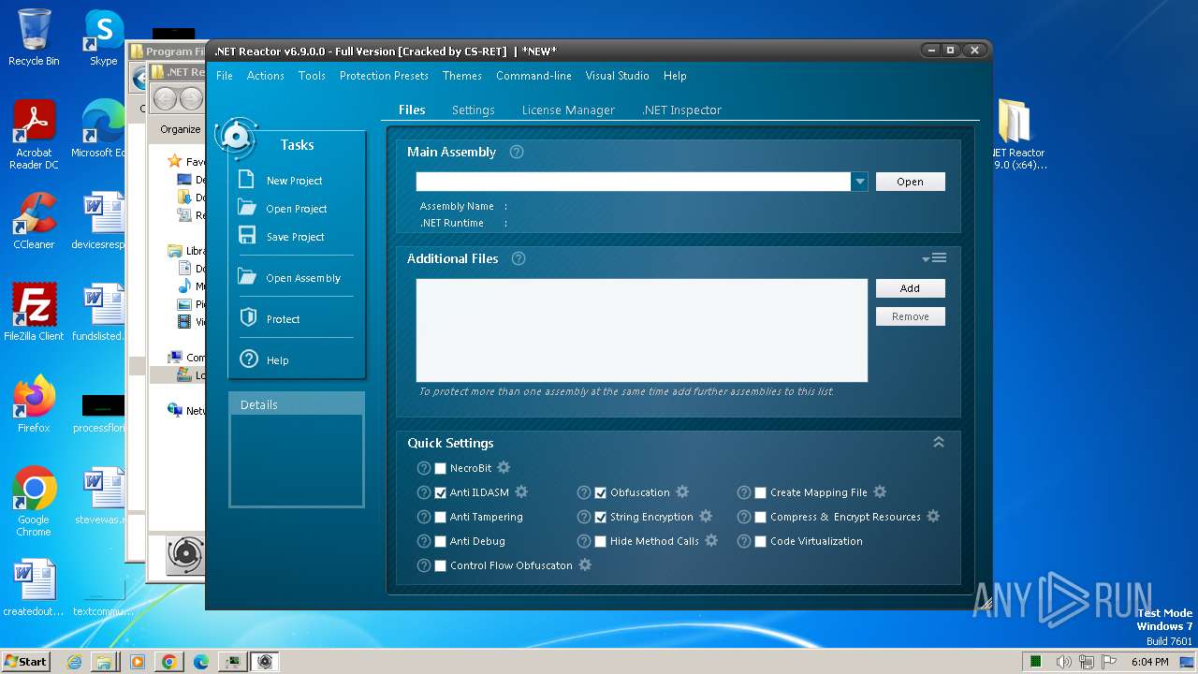Enable Hide Method Calls checkbox
This screenshot has height=674, width=1198.
pyautogui.click(x=601, y=541)
